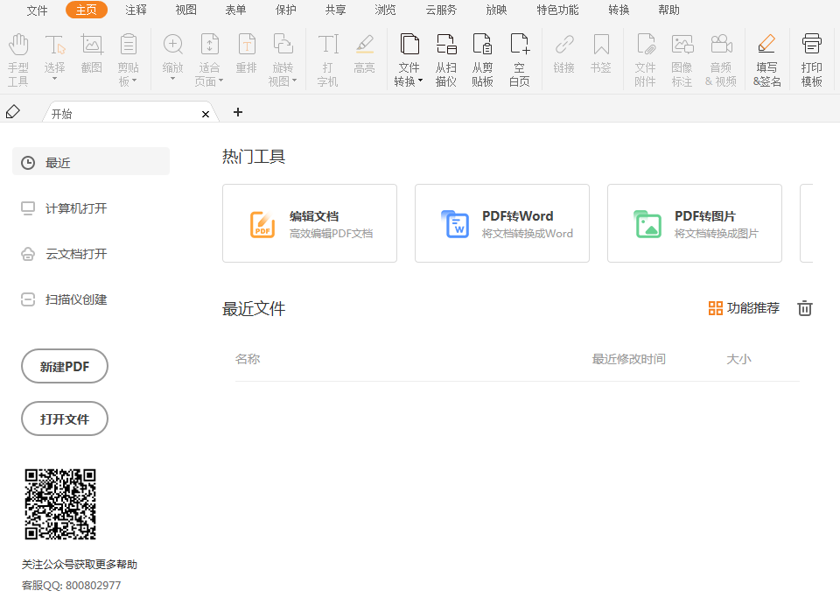
Task: Click the 截图 (Snapshot) tool
Action: tap(91, 57)
